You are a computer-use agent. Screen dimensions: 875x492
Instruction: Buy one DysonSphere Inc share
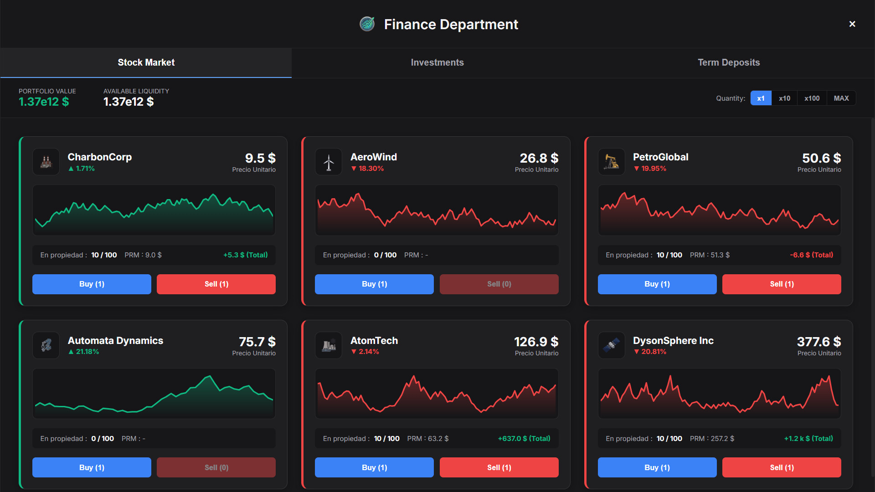tap(657, 467)
